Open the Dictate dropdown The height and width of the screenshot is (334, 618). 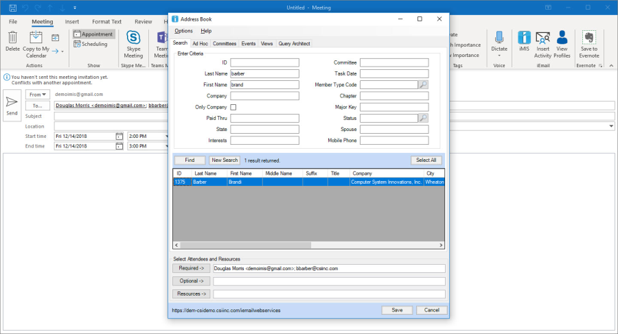499,56
